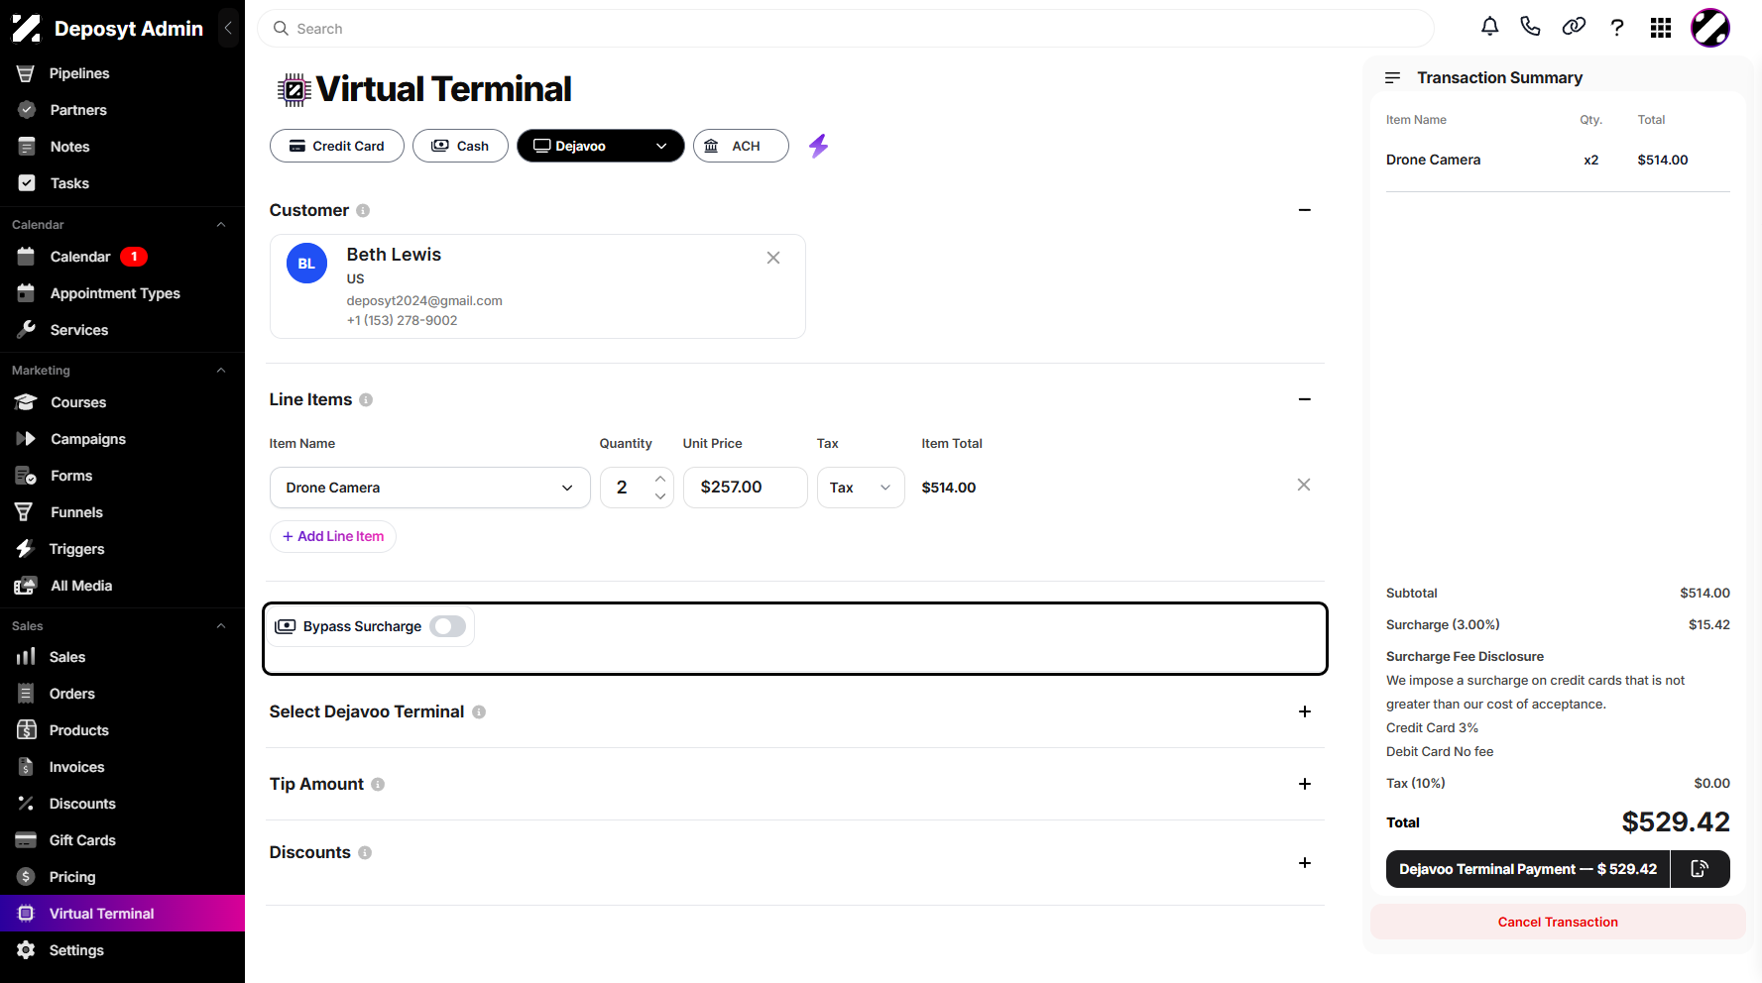Click the phone dialer icon
Viewport: 1762px width, 983px height.
click(1531, 27)
